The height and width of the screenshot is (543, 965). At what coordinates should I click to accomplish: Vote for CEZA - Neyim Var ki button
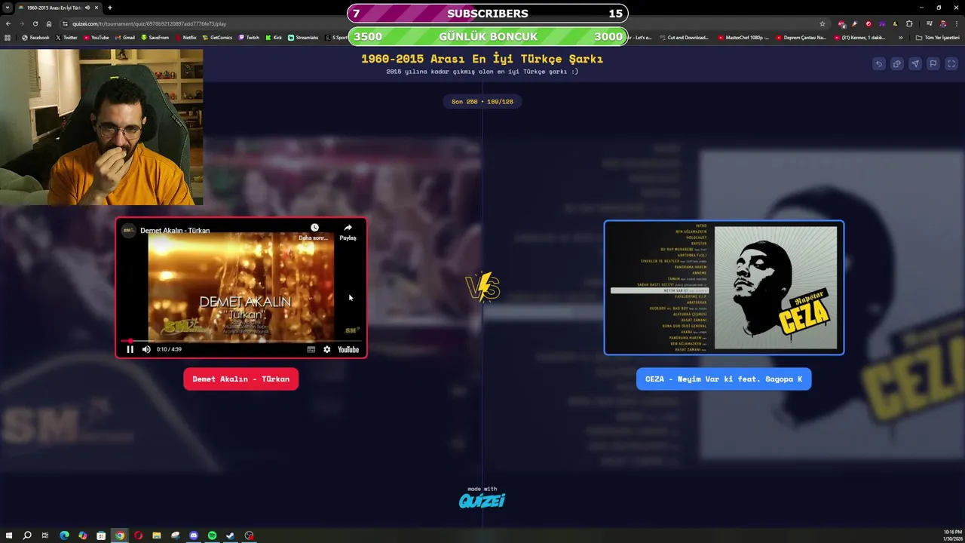[724, 379]
